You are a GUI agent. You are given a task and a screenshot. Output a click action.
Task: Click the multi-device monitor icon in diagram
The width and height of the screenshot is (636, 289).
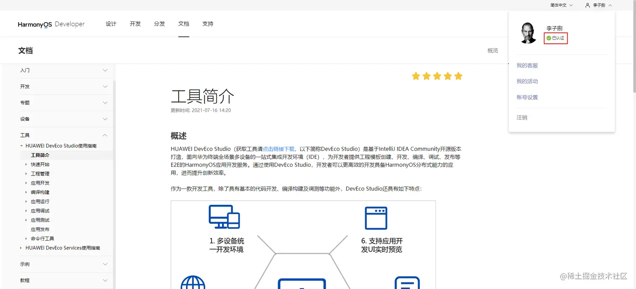point(224,217)
